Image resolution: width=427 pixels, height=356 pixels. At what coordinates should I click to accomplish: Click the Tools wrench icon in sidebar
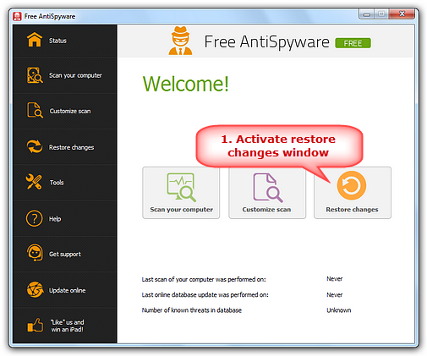tap(34, 182)
